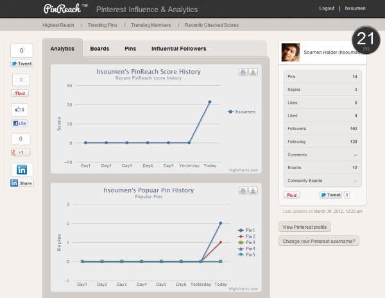Image resolution: width=385 pixels, height=298 pixels.
Task: Click the Last updated timestamp text
Action: (322, 211)
